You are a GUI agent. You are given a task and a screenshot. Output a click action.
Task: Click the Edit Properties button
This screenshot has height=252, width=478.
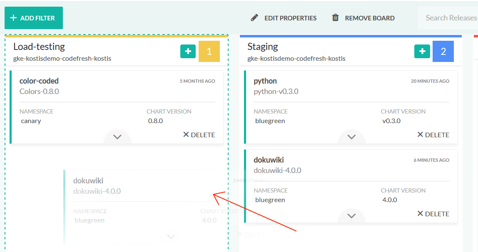click(284, 18)
